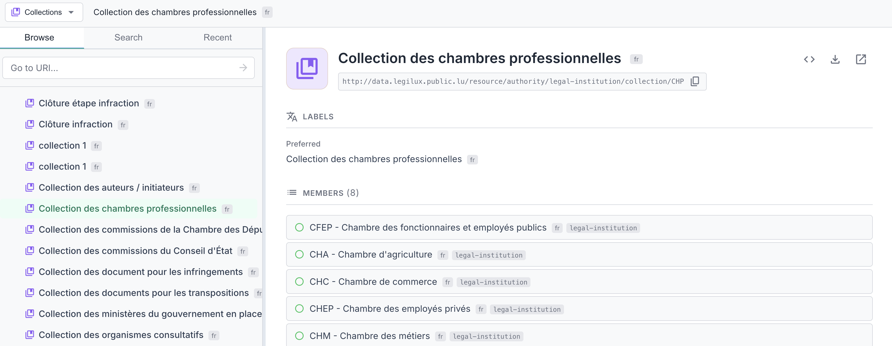Click the view source code icon
The width and height of the screenshot is (892, 346).
coord(809,59)
